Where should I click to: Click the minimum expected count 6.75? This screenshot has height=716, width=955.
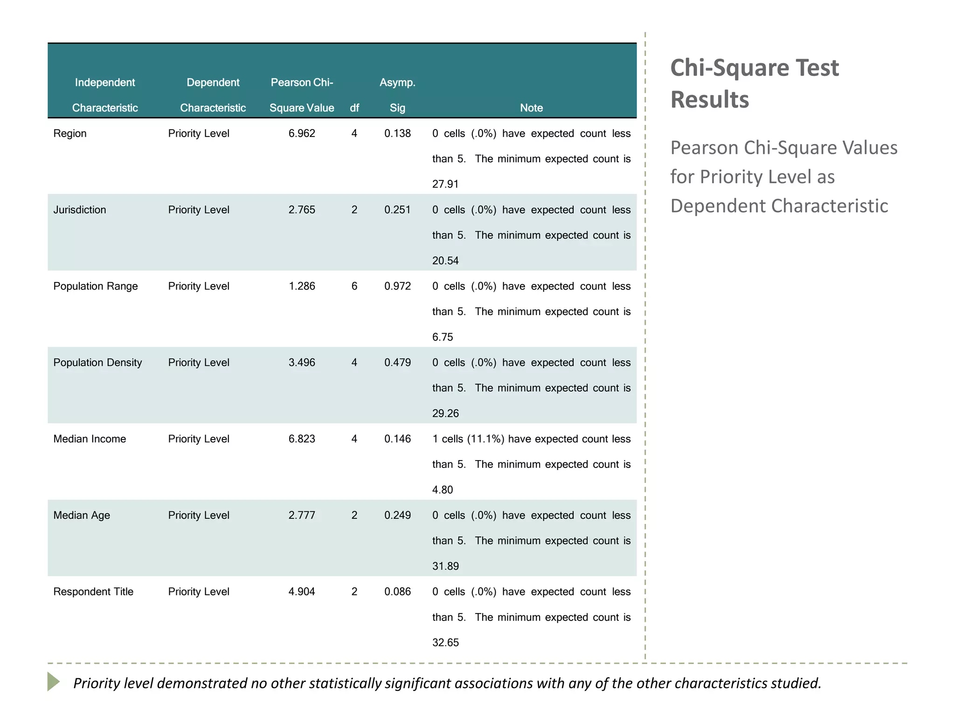443,337
